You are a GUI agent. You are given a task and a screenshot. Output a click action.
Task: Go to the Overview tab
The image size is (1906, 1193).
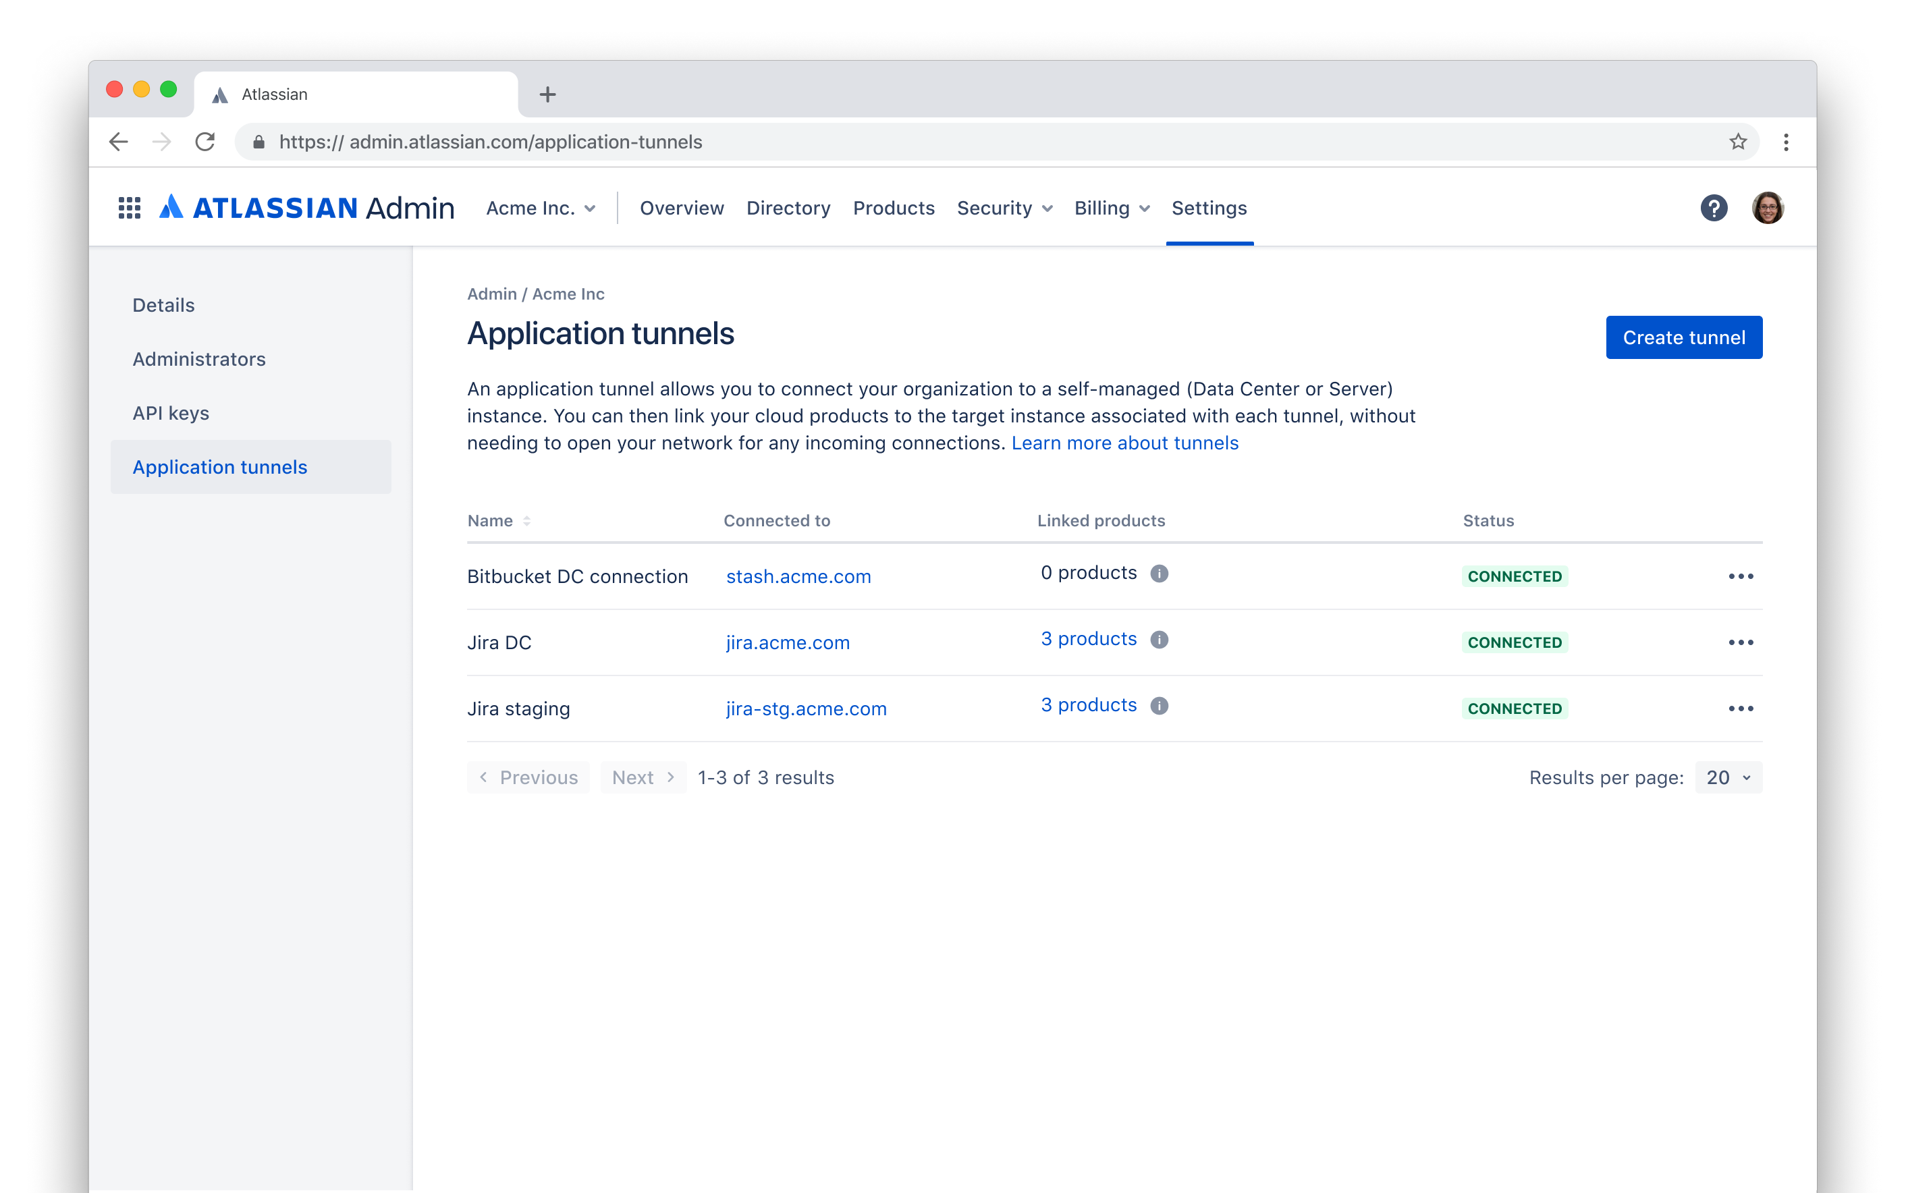[x=681, y=209]
